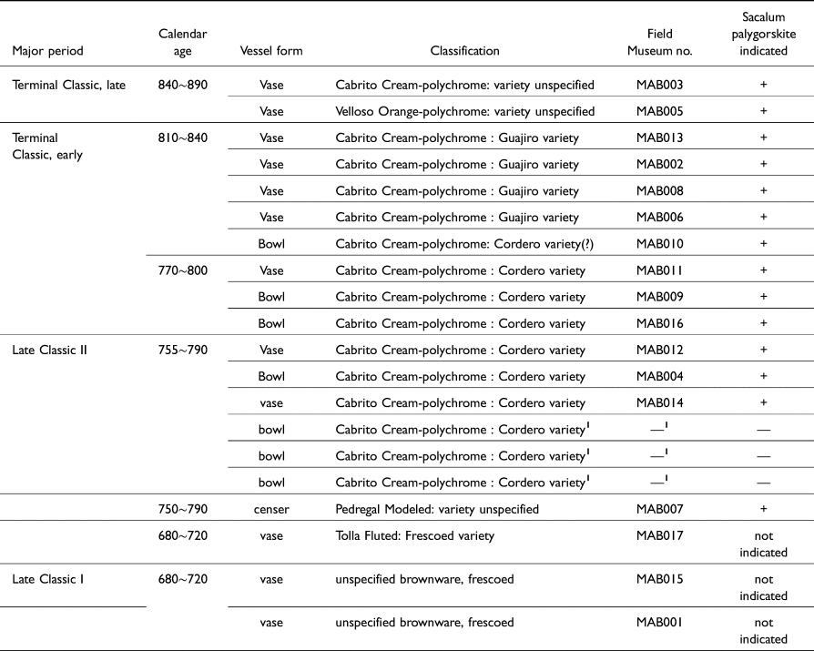Select the 770~800 calendar age cell
Viewport: 814px width, 651px height.
[x=183, y=270]
